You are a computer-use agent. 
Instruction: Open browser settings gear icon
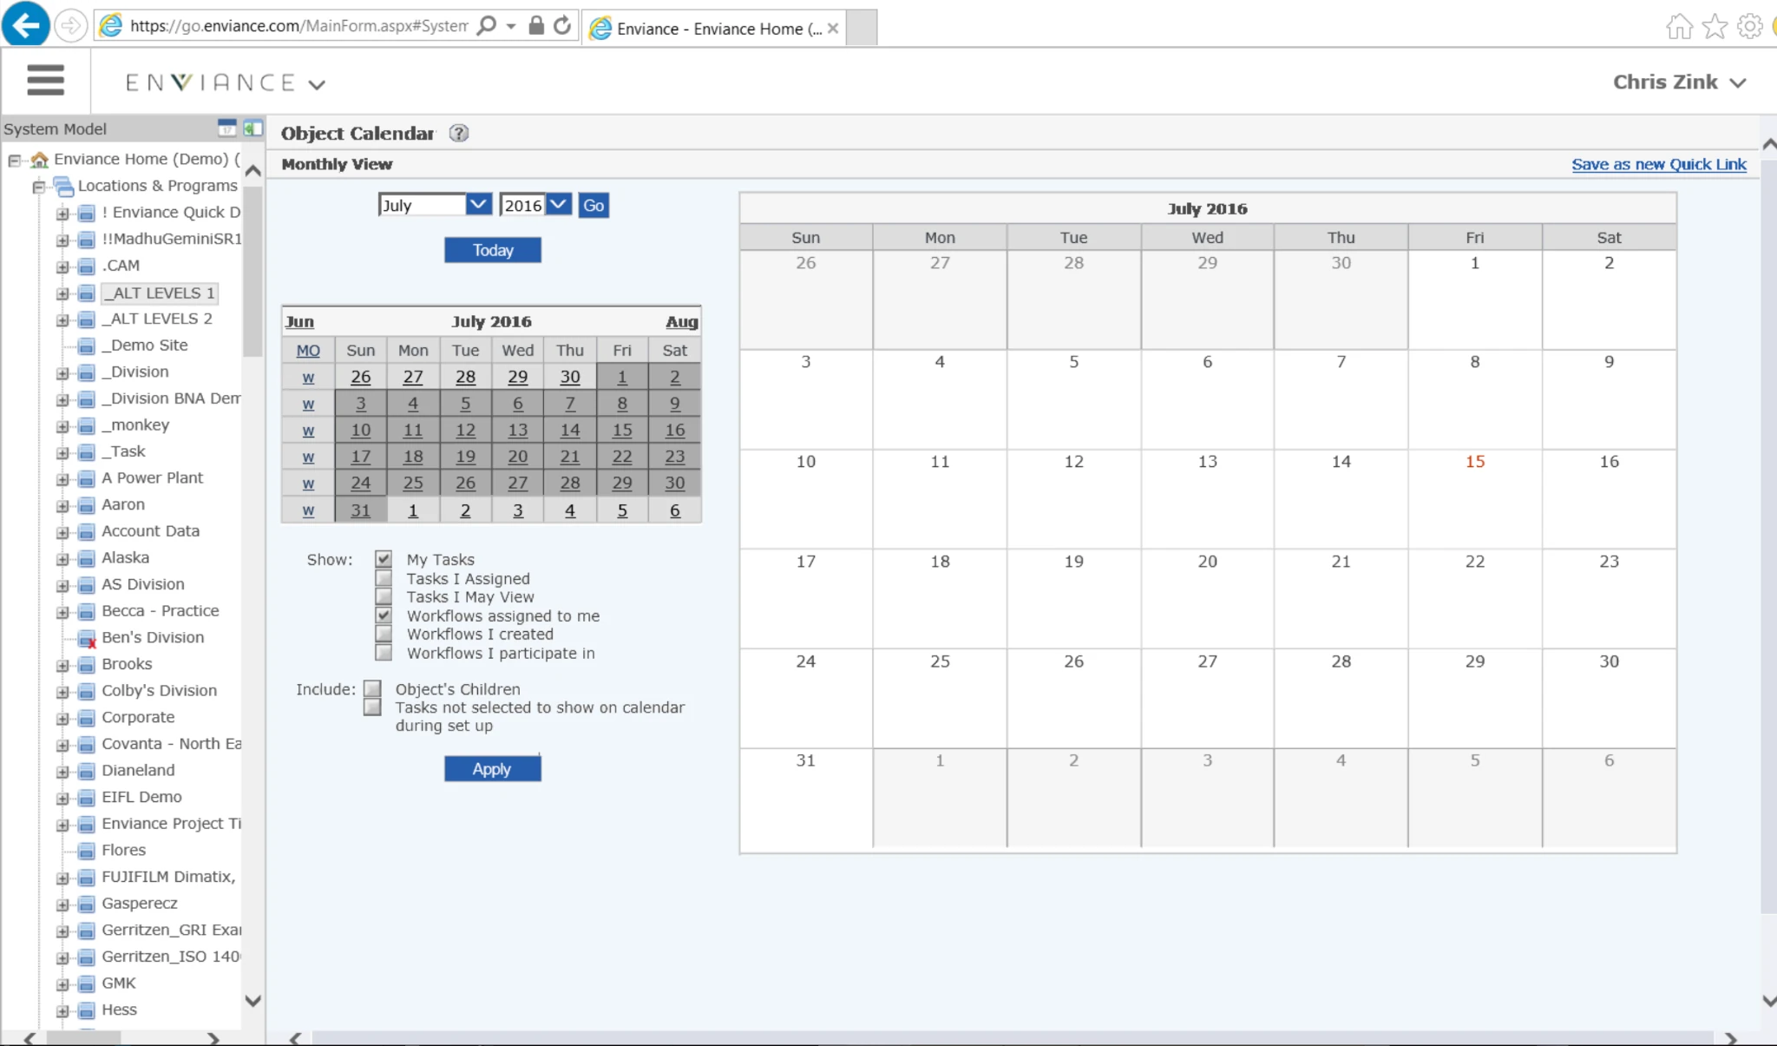click(1750, 27)
